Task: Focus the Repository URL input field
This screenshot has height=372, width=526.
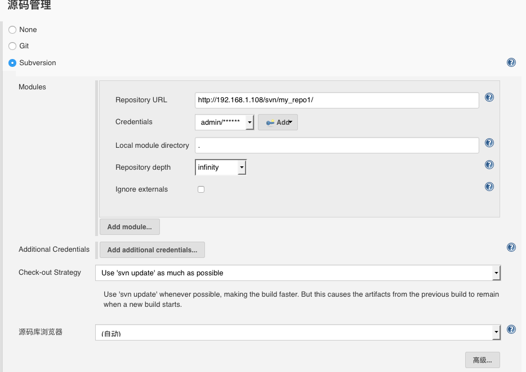Action: point(337,100)
